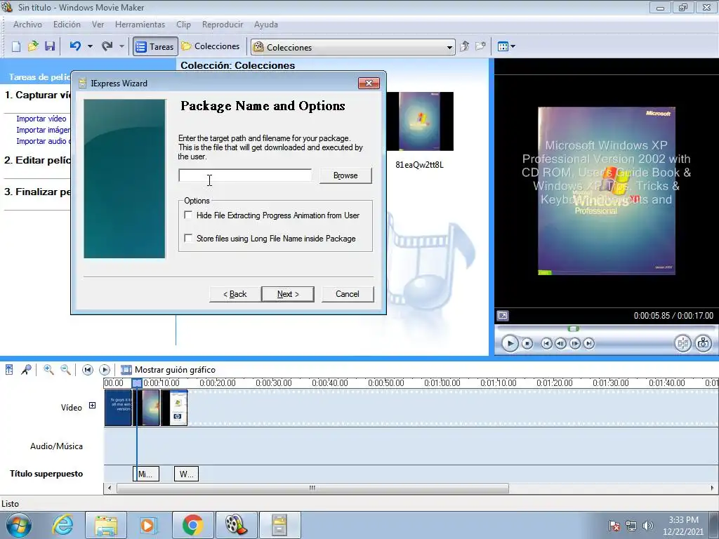
Task: Open the Archivo menu
Action: 27,25
